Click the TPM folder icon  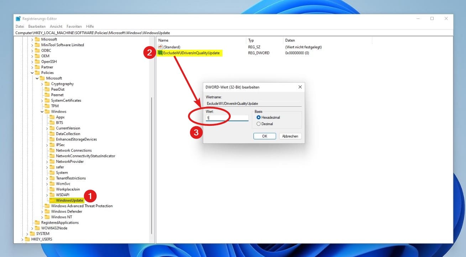47,106
